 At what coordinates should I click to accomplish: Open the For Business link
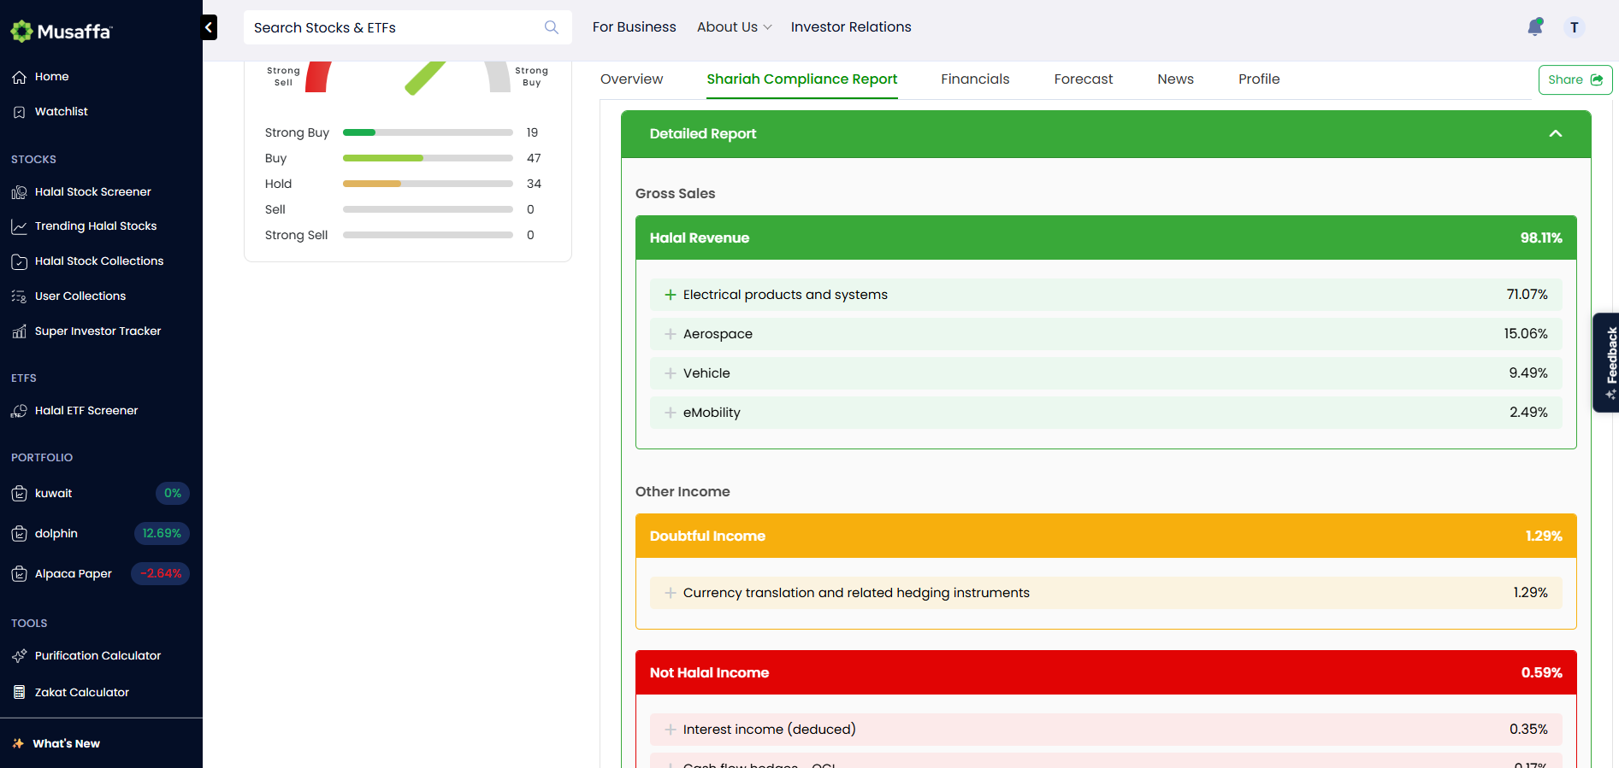[x=634, y=27]
